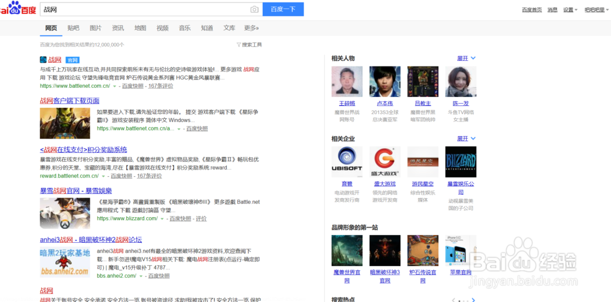Expand arrow after www.blizzard.com/ URL
Image resolution: width=611 pixels, height=302 pixels.
pyautogui.click(x=162, y=218)
